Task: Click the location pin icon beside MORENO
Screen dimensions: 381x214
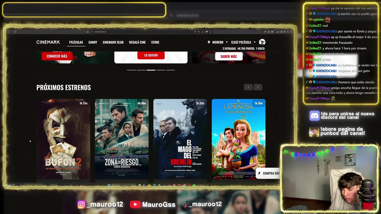Action: (x=209, y=42)
